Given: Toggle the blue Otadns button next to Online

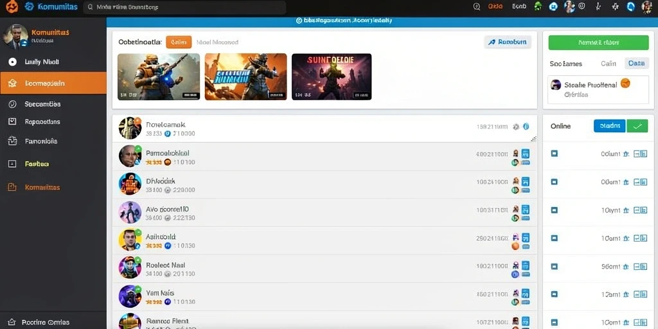Looking at the screenshot, I should (610, 126).
